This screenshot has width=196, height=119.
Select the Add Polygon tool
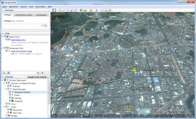(x=64, y=10)
